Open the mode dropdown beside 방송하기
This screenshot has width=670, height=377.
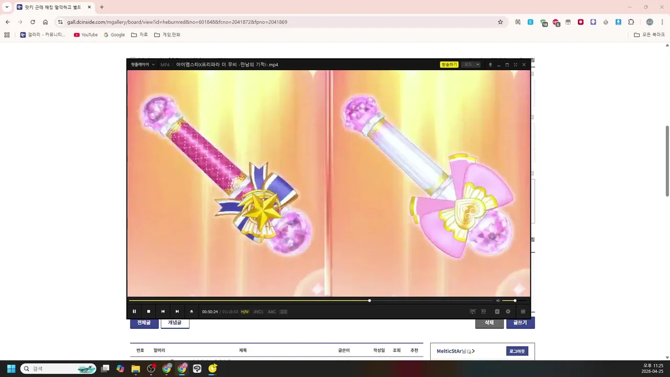click(x=471, y=64)
